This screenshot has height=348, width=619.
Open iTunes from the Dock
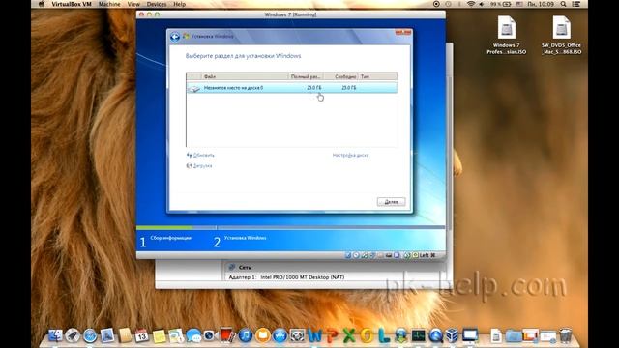pyautogui.click(x=245, y=335)
